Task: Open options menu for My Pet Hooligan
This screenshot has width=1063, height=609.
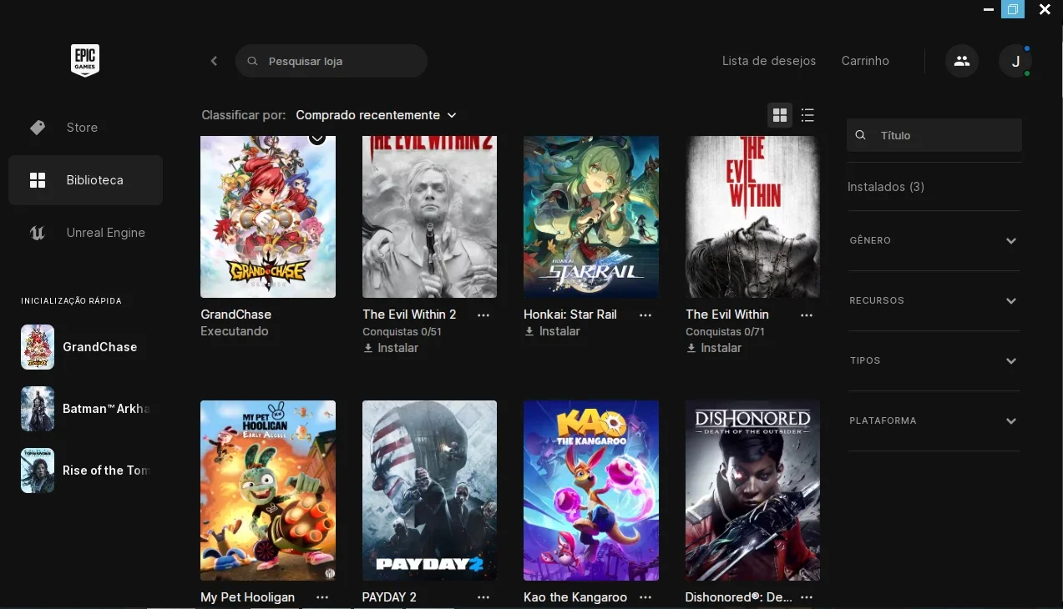Action: 322,597
